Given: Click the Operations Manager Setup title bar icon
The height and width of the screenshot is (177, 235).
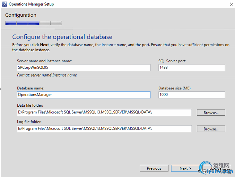Looking at the screenshot, I should (5, 4).
